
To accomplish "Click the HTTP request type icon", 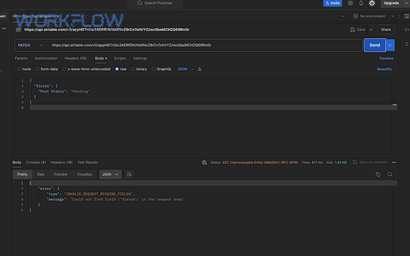I will tap(18, 30).
